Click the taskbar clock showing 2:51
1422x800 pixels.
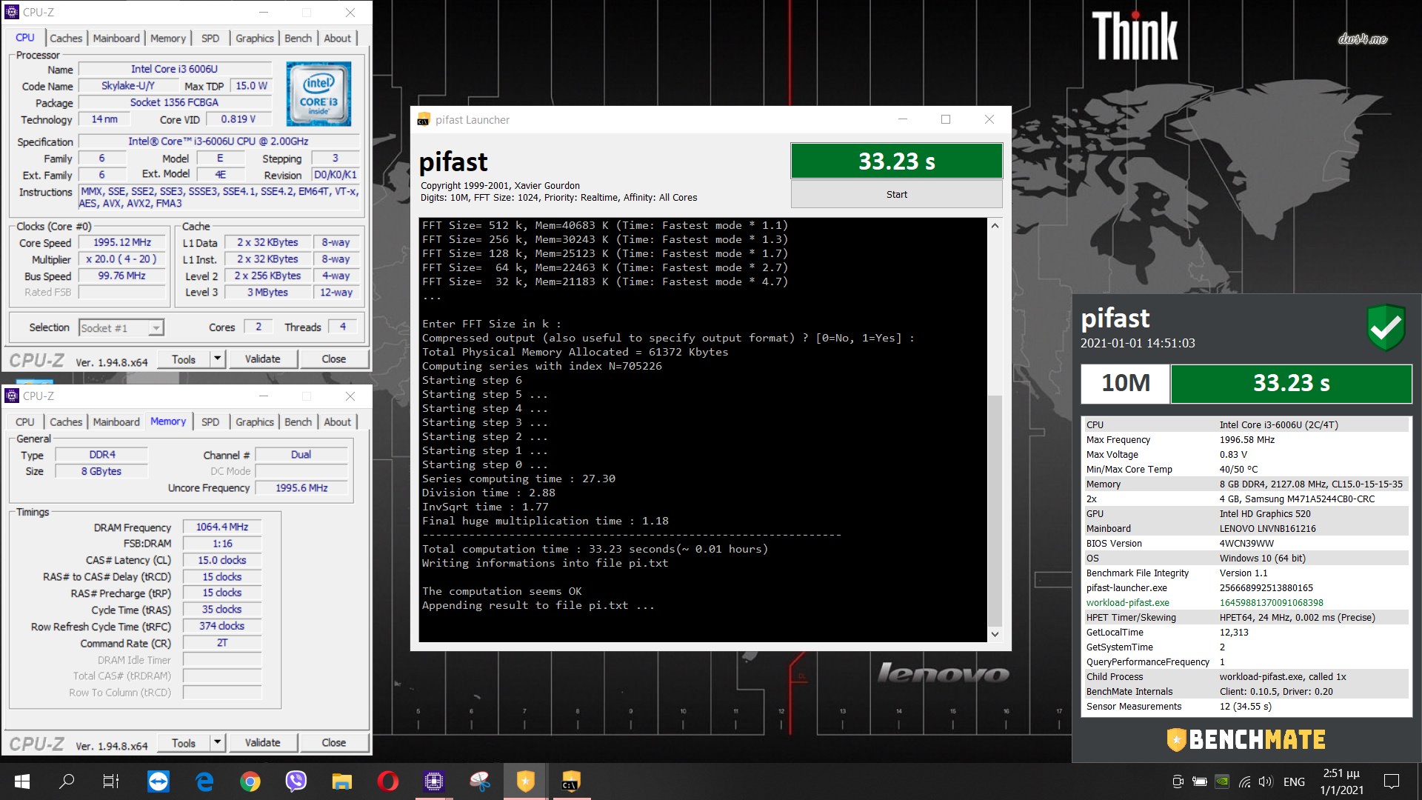click(x=1341, y=781)
